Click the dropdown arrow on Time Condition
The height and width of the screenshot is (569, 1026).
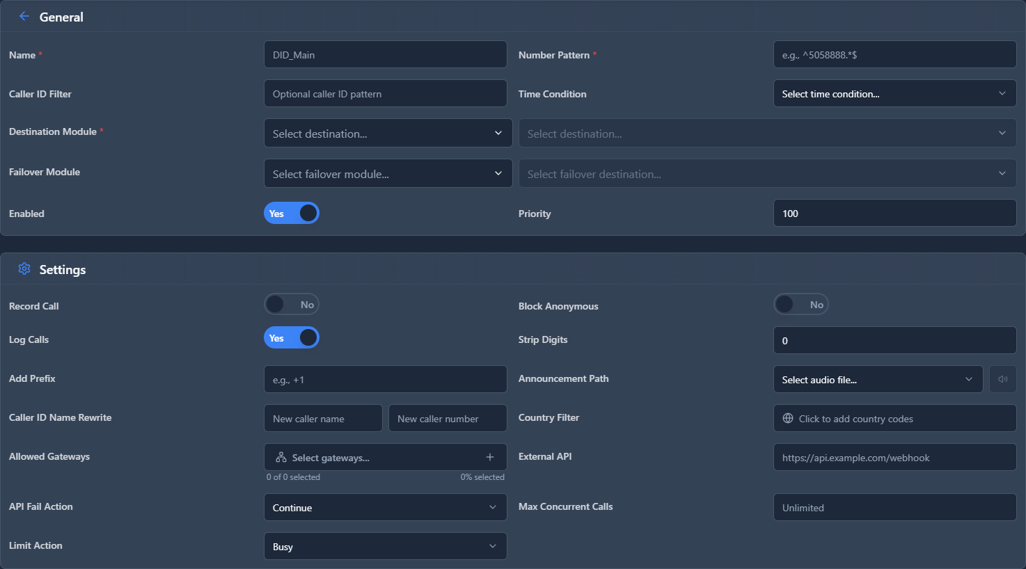tap(1003, 93)
